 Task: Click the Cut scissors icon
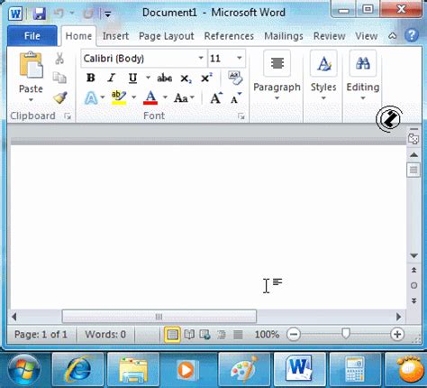[x=59, y=59]
